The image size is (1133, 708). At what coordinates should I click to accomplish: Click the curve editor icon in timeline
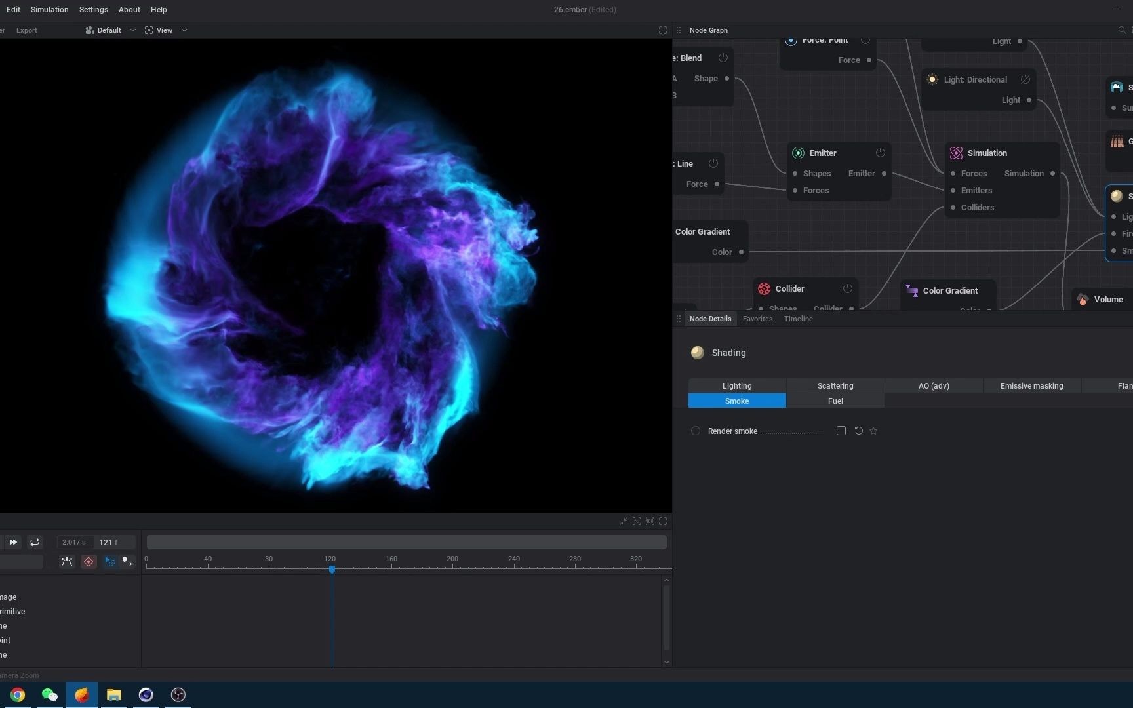[66, 562]
